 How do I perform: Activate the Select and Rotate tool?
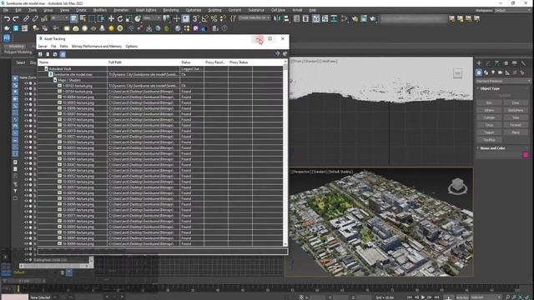[120, 18]
